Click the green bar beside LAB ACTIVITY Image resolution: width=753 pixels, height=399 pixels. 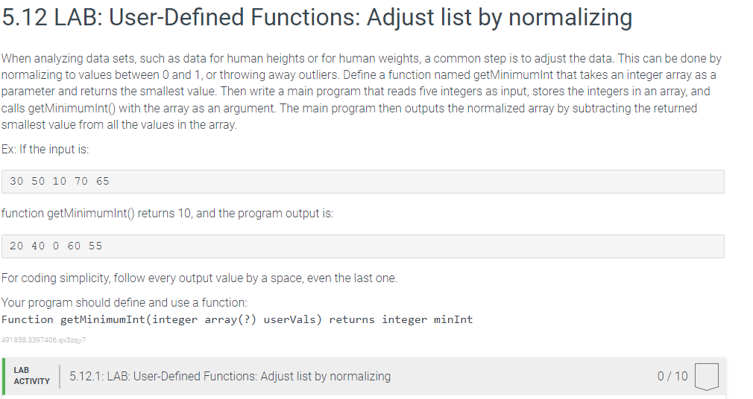click(x=4, y=377)
